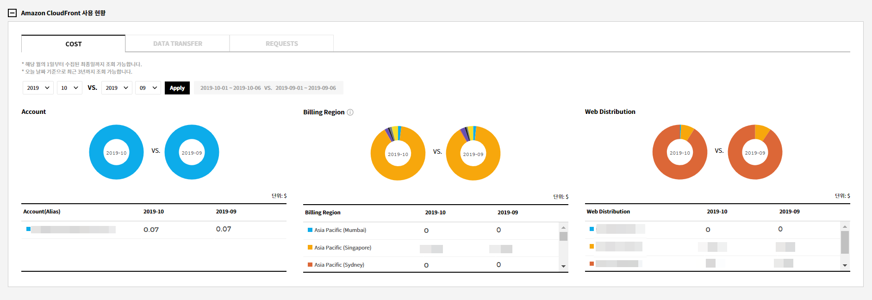The image size is (872, 300).
Task: Open the REQUESTS tab
Action: [x=281, y=44]
